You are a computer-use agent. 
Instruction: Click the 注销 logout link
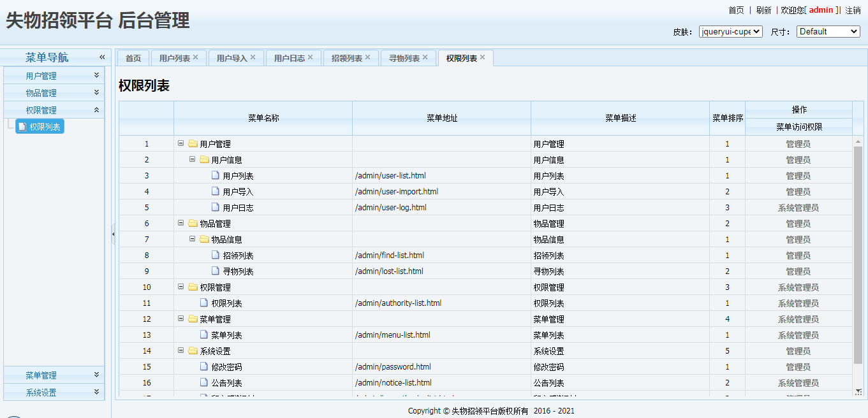point(853,10)
